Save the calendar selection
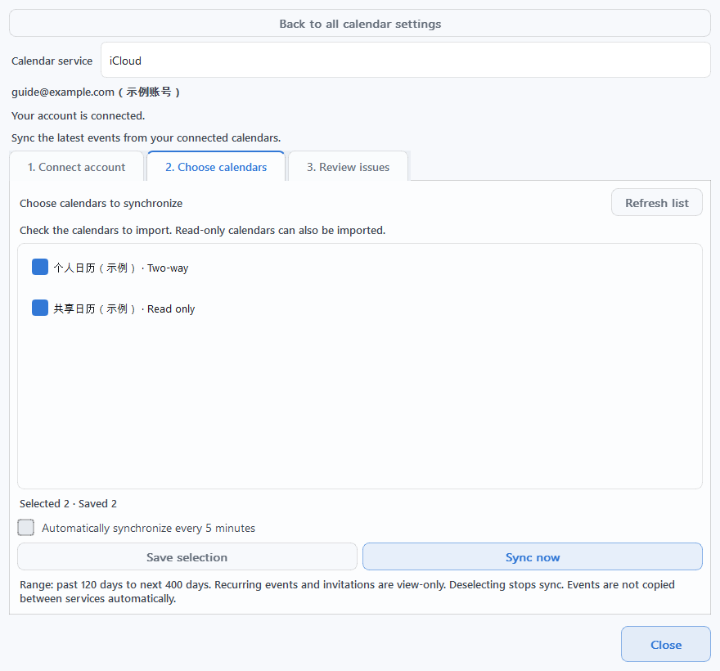This screenshot has height=671, width=720. [x=187, y=556]
